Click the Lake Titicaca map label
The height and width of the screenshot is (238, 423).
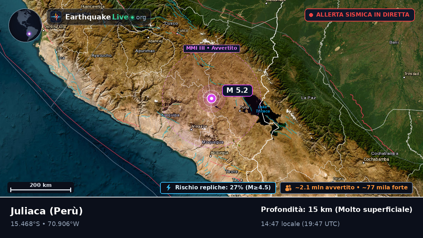coord(263,109)
